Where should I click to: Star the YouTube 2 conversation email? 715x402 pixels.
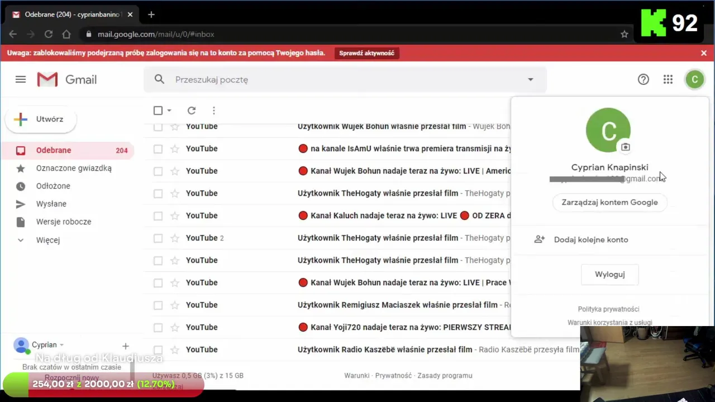[x=175, y=238]
